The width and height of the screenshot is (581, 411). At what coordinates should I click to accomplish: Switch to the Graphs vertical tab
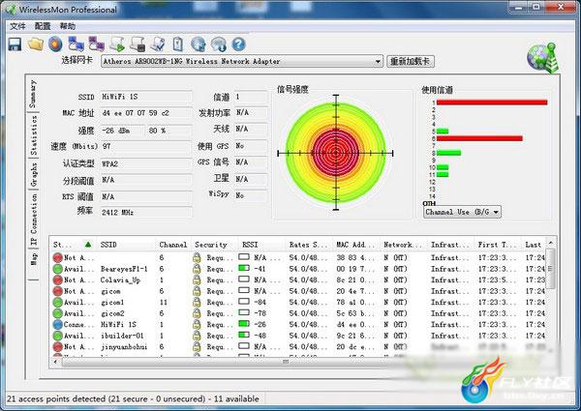pyautogui.click(x=34, y=175)
